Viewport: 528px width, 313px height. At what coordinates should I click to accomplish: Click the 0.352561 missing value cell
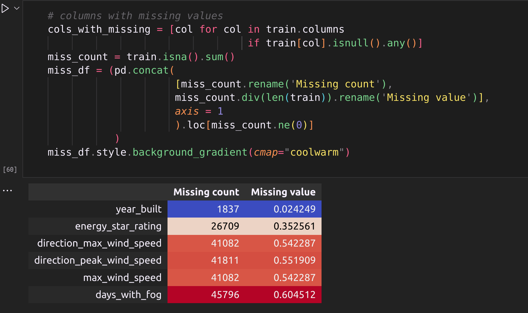[x=283, y=226]
